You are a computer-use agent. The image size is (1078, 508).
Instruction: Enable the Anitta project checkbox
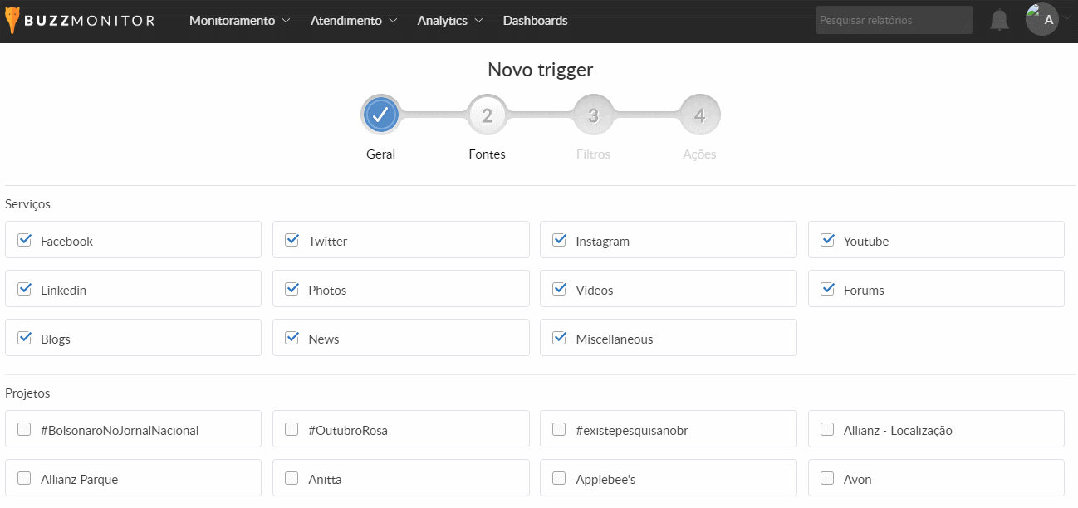click(292, 479)
